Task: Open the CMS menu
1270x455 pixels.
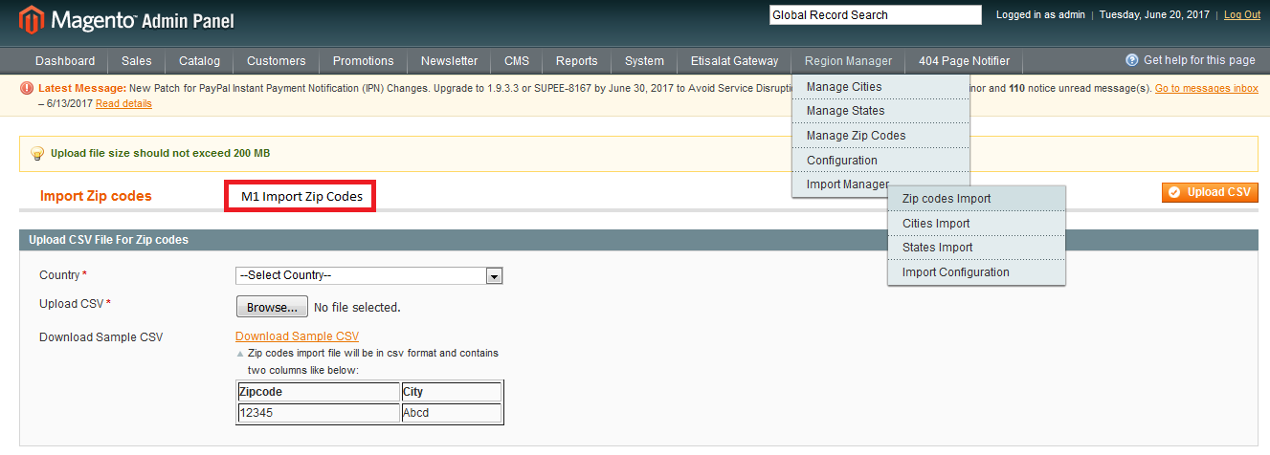Action: pos(517,61)
